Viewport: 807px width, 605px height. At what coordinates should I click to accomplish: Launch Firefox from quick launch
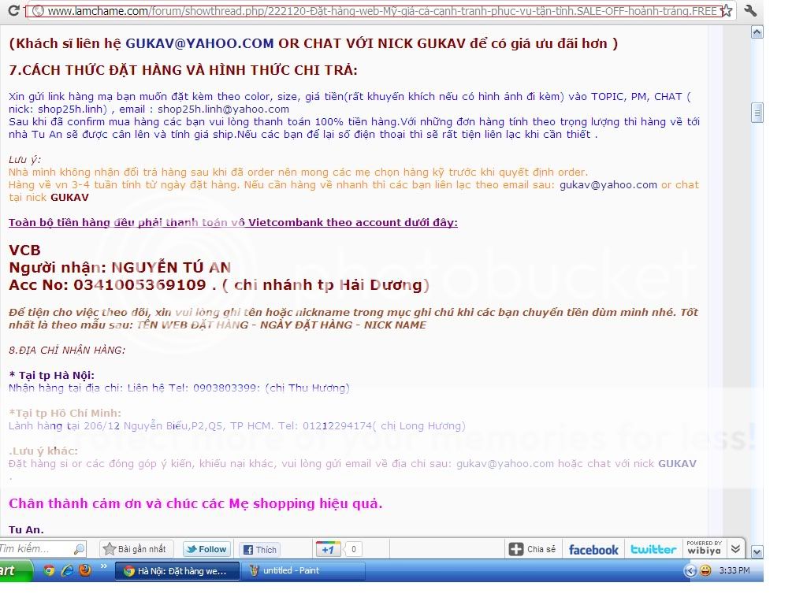click(x=85, y=570)
